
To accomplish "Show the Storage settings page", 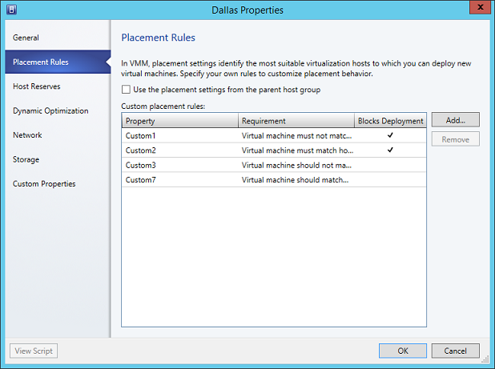I will tap(26, 159).
